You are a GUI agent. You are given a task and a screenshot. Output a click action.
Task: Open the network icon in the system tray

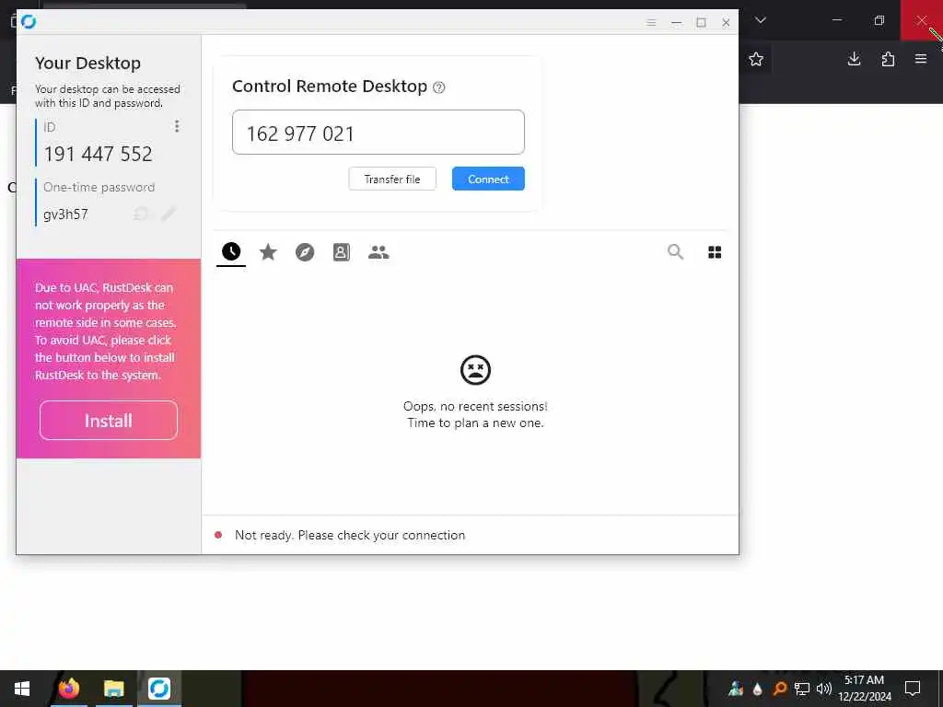click(x=802, y=689)
